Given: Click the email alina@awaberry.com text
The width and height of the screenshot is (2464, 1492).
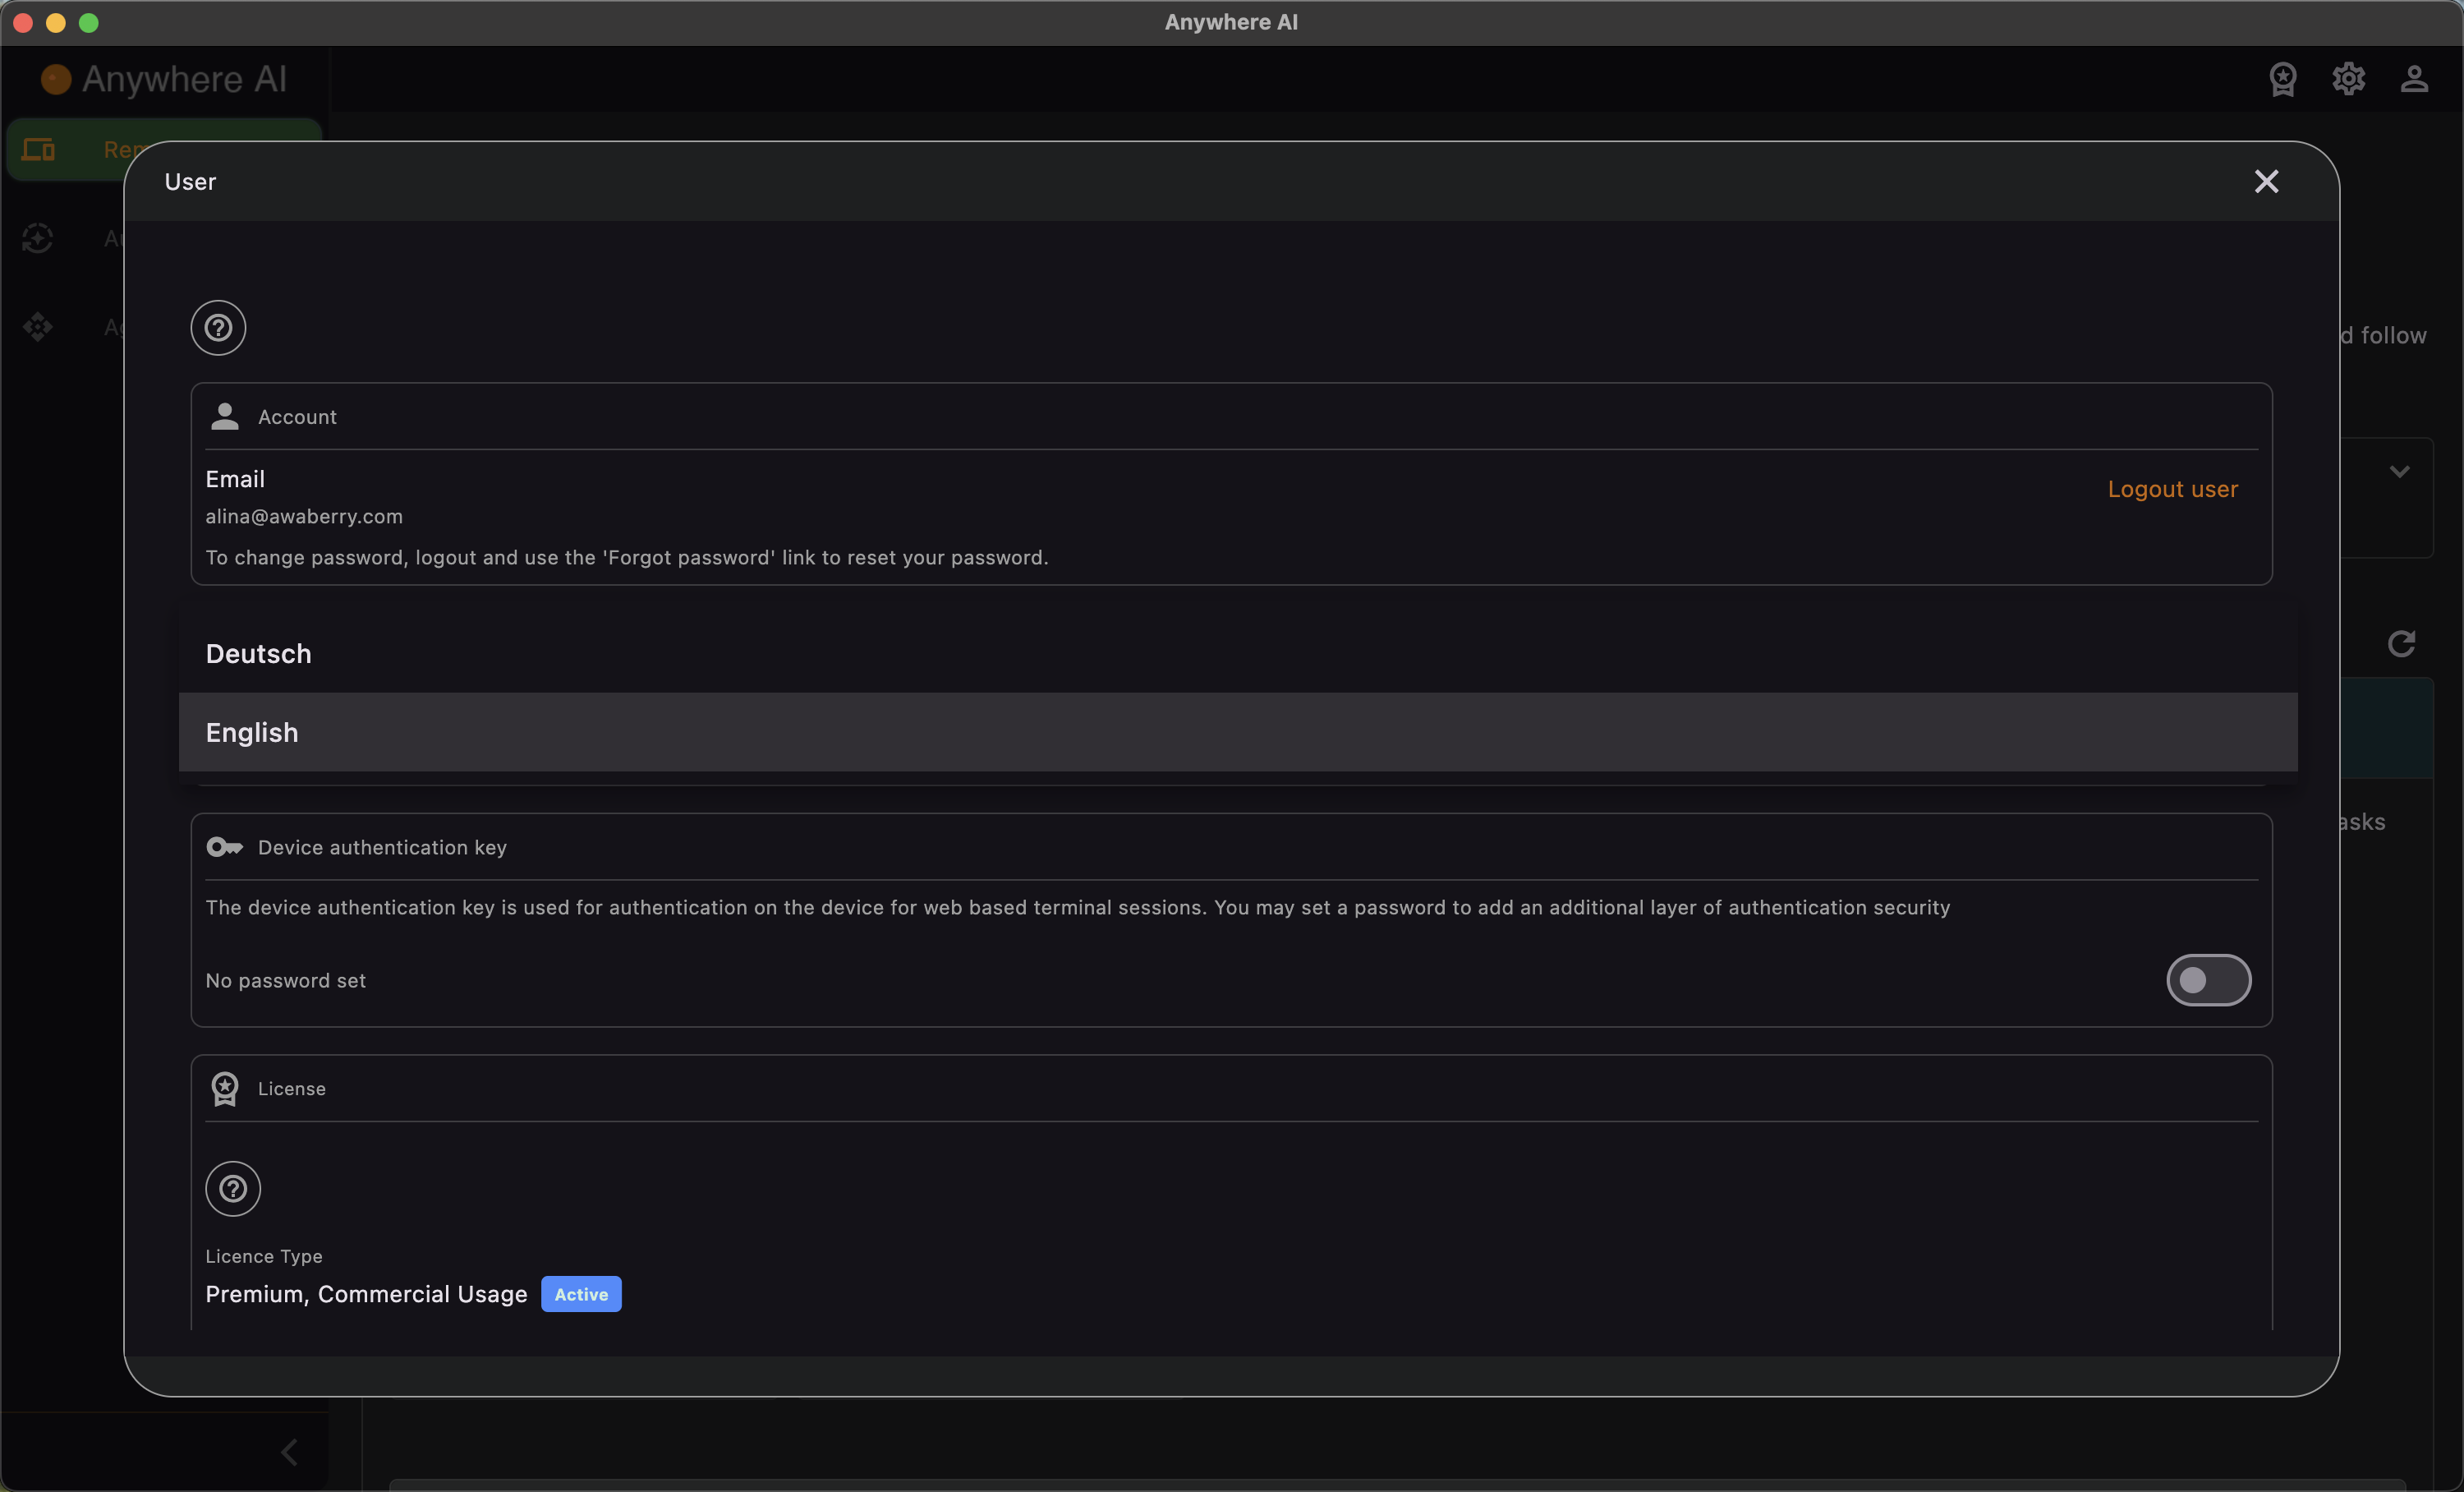Looking at the screenshot, I should click(304, 517).
